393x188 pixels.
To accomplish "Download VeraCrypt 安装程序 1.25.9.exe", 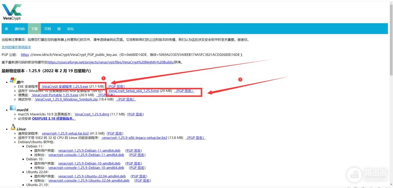I will (65, 86).
